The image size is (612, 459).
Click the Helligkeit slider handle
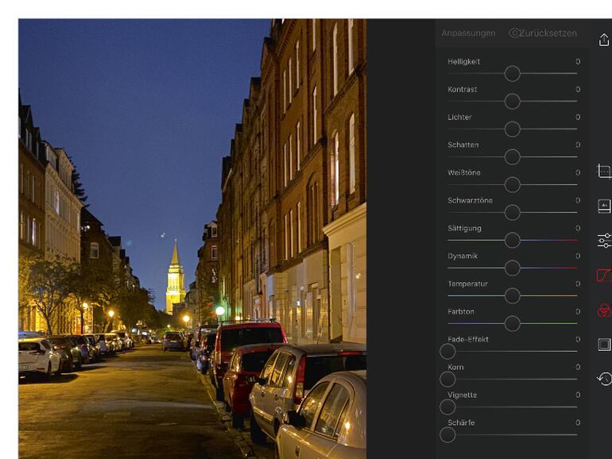click(x=513, y=74)
